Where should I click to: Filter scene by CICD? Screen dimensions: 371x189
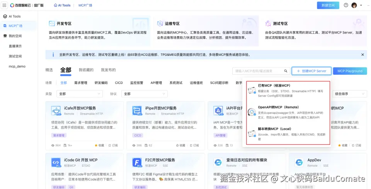(x=119, y=83)
